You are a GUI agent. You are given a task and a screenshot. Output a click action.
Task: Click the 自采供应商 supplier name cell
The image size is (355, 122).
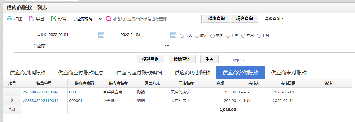click(x=118, y=92)
